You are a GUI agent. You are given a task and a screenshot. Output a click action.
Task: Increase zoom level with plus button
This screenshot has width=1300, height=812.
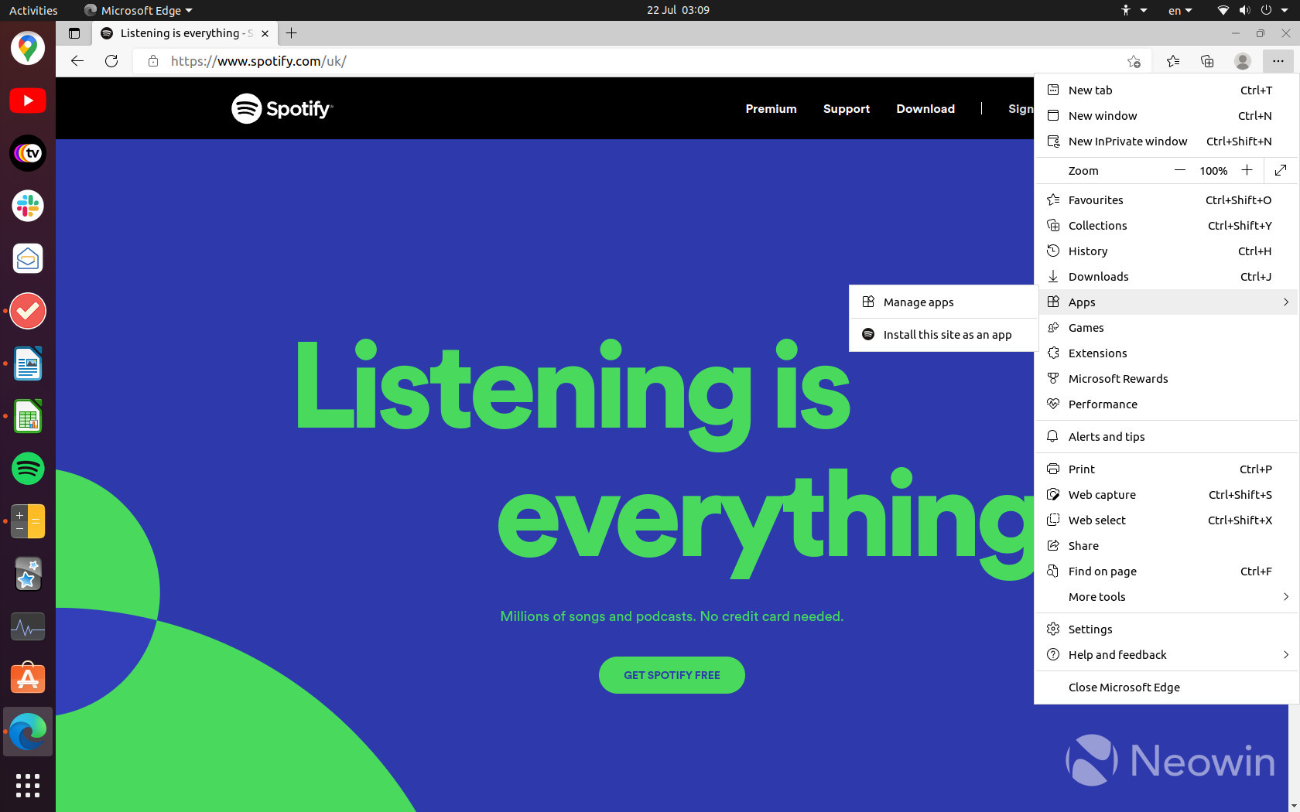tap(1247, 170)
